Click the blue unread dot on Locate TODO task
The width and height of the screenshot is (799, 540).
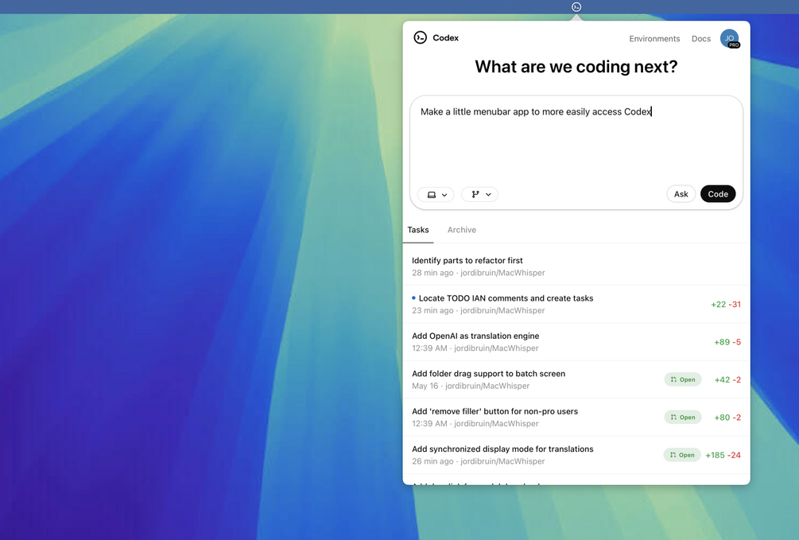click(413, 297)
